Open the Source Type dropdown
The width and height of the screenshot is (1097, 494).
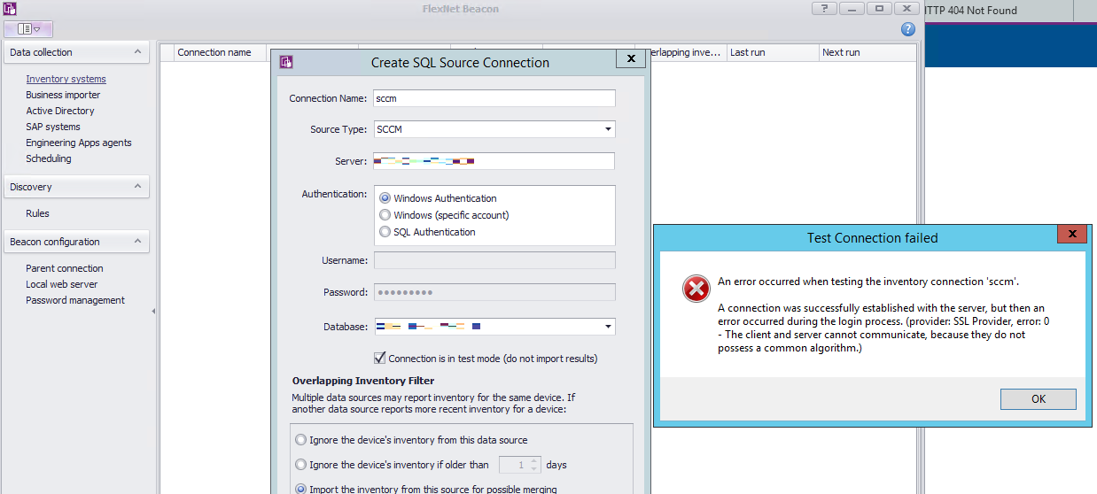click(x=608, y=129)
